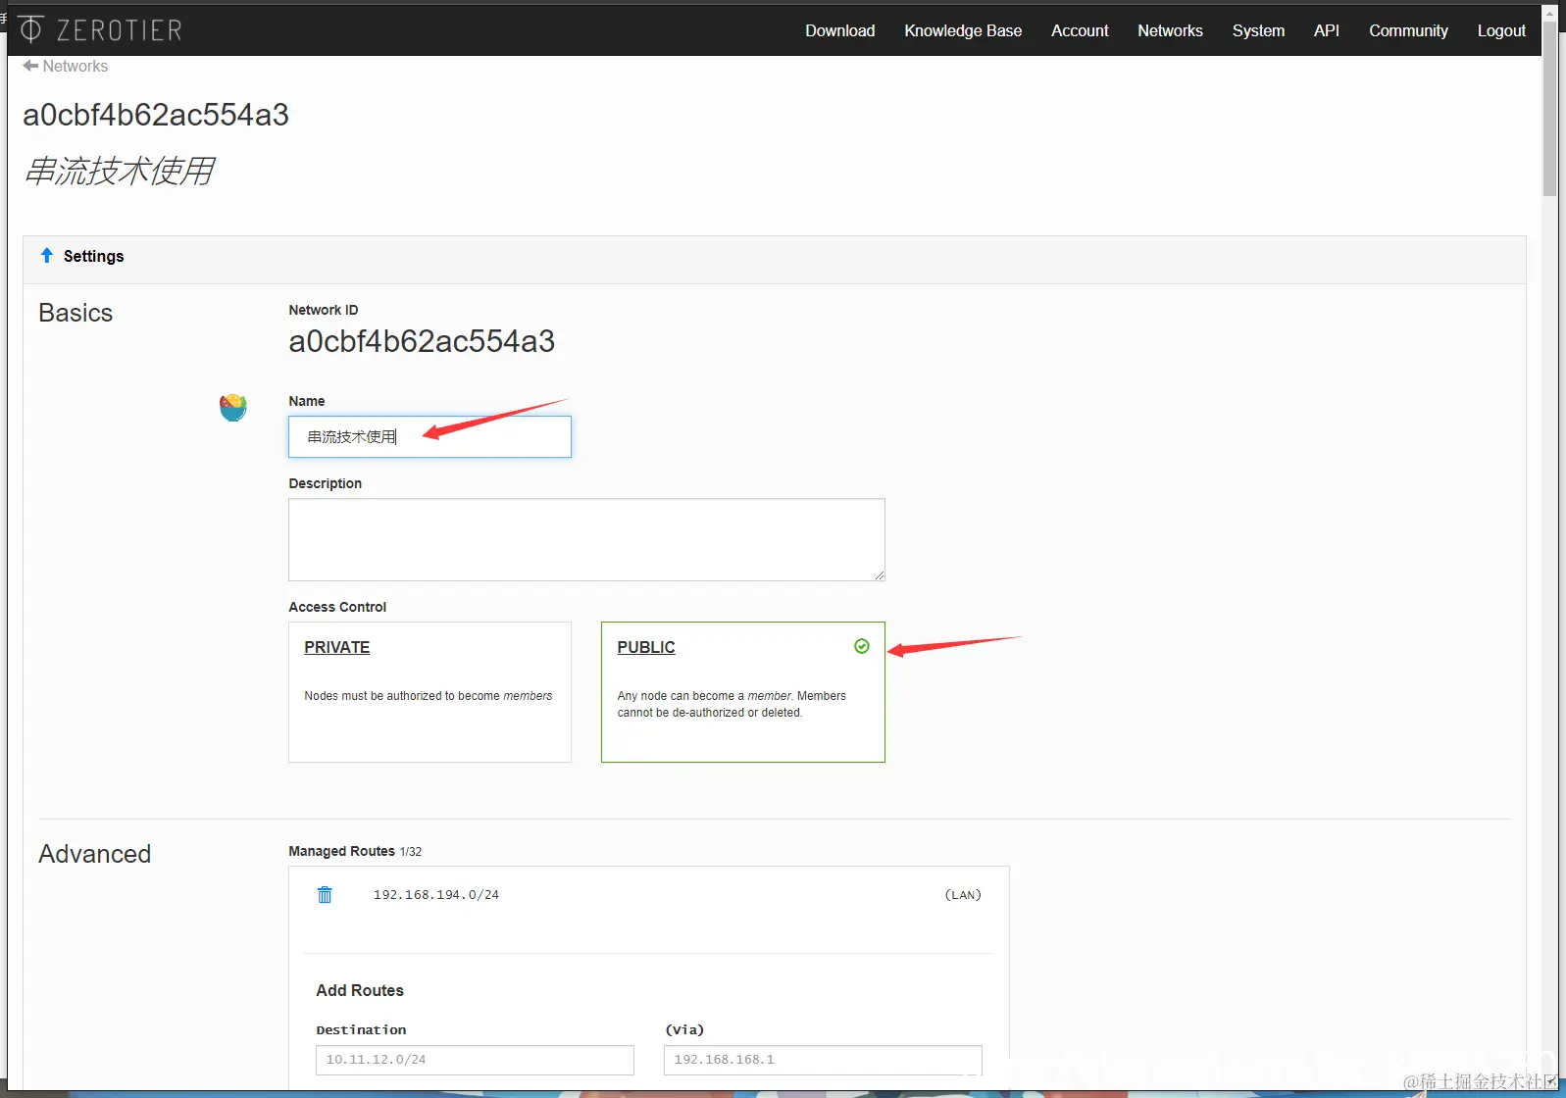Image resolution: width=1566 pixels, height=1098 pixels.
Task: Click the page title a0cbf4b62ac554a3 heading
Action: click(x=156, y=115)
